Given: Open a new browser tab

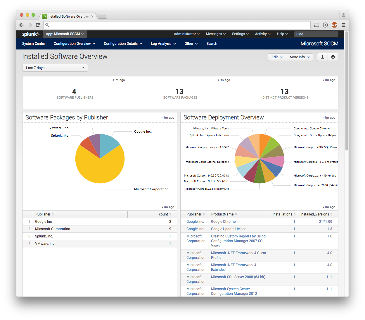Looking at the screenshot, I should point(102,16).
